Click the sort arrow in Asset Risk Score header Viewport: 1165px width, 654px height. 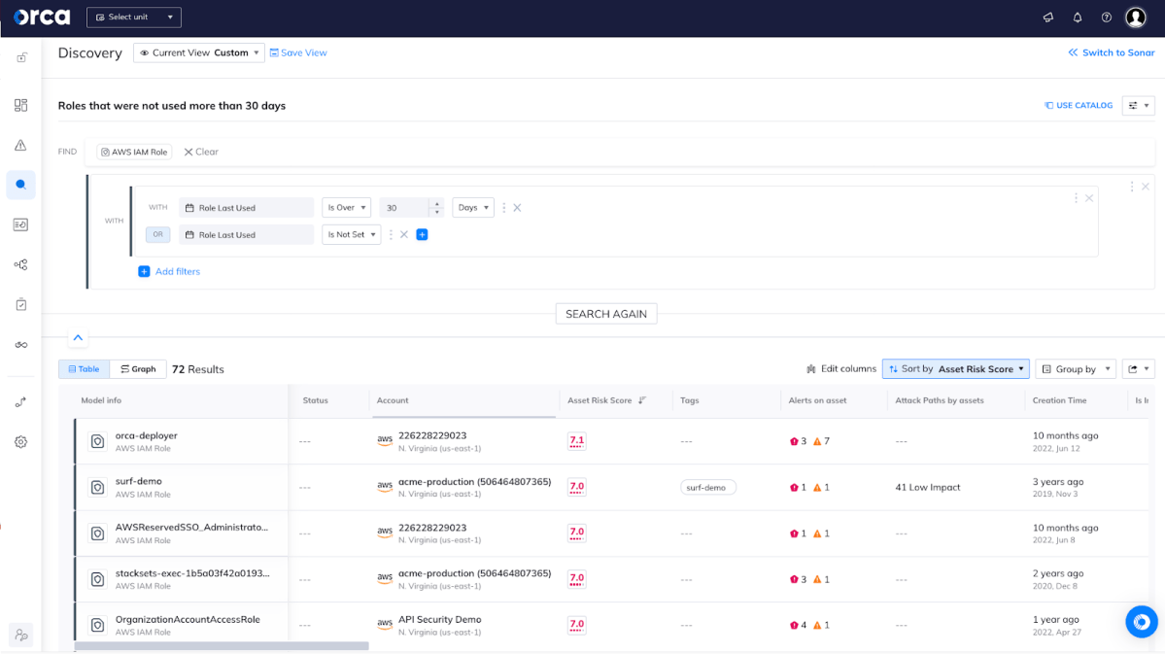(642, 400)
